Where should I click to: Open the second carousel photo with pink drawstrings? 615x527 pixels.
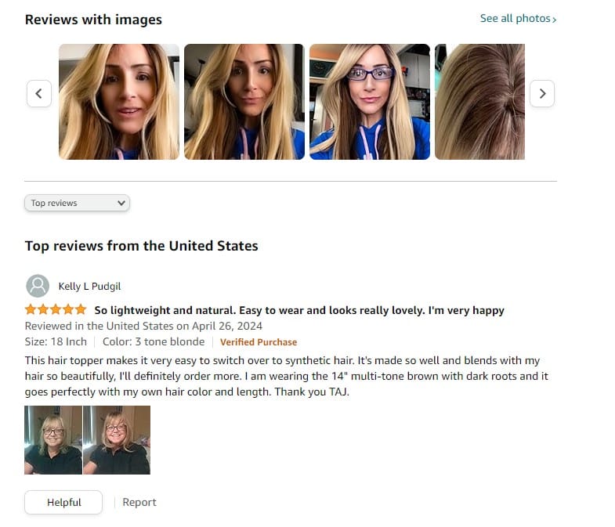coord(244,102)
